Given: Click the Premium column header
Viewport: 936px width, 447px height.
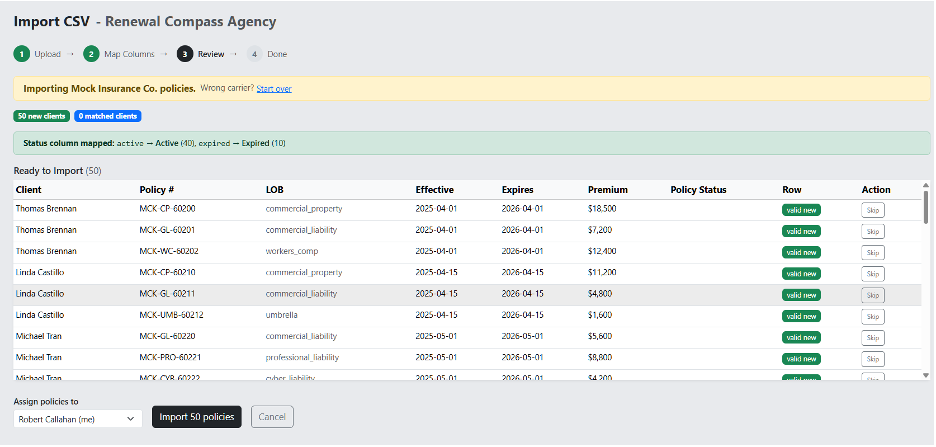Looking at the screenshot, I should click(x=608, y=190).
